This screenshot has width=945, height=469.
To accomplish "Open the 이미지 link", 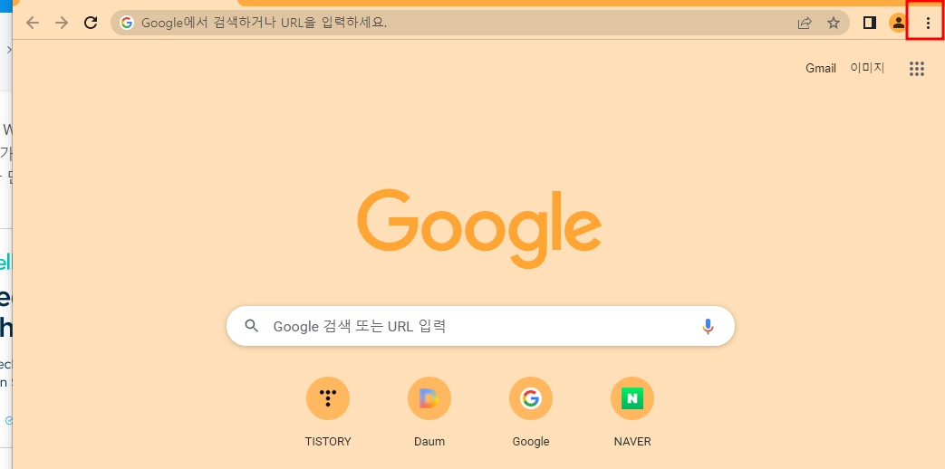I will 867,68.
